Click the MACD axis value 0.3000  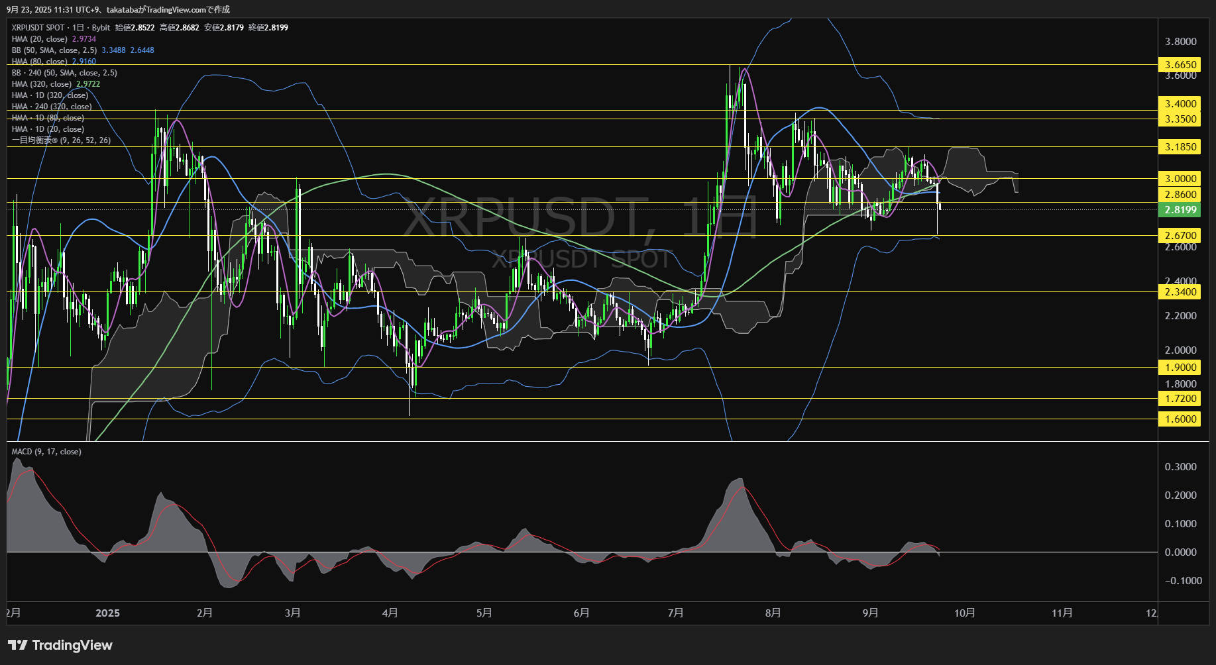pos(1181,467)
